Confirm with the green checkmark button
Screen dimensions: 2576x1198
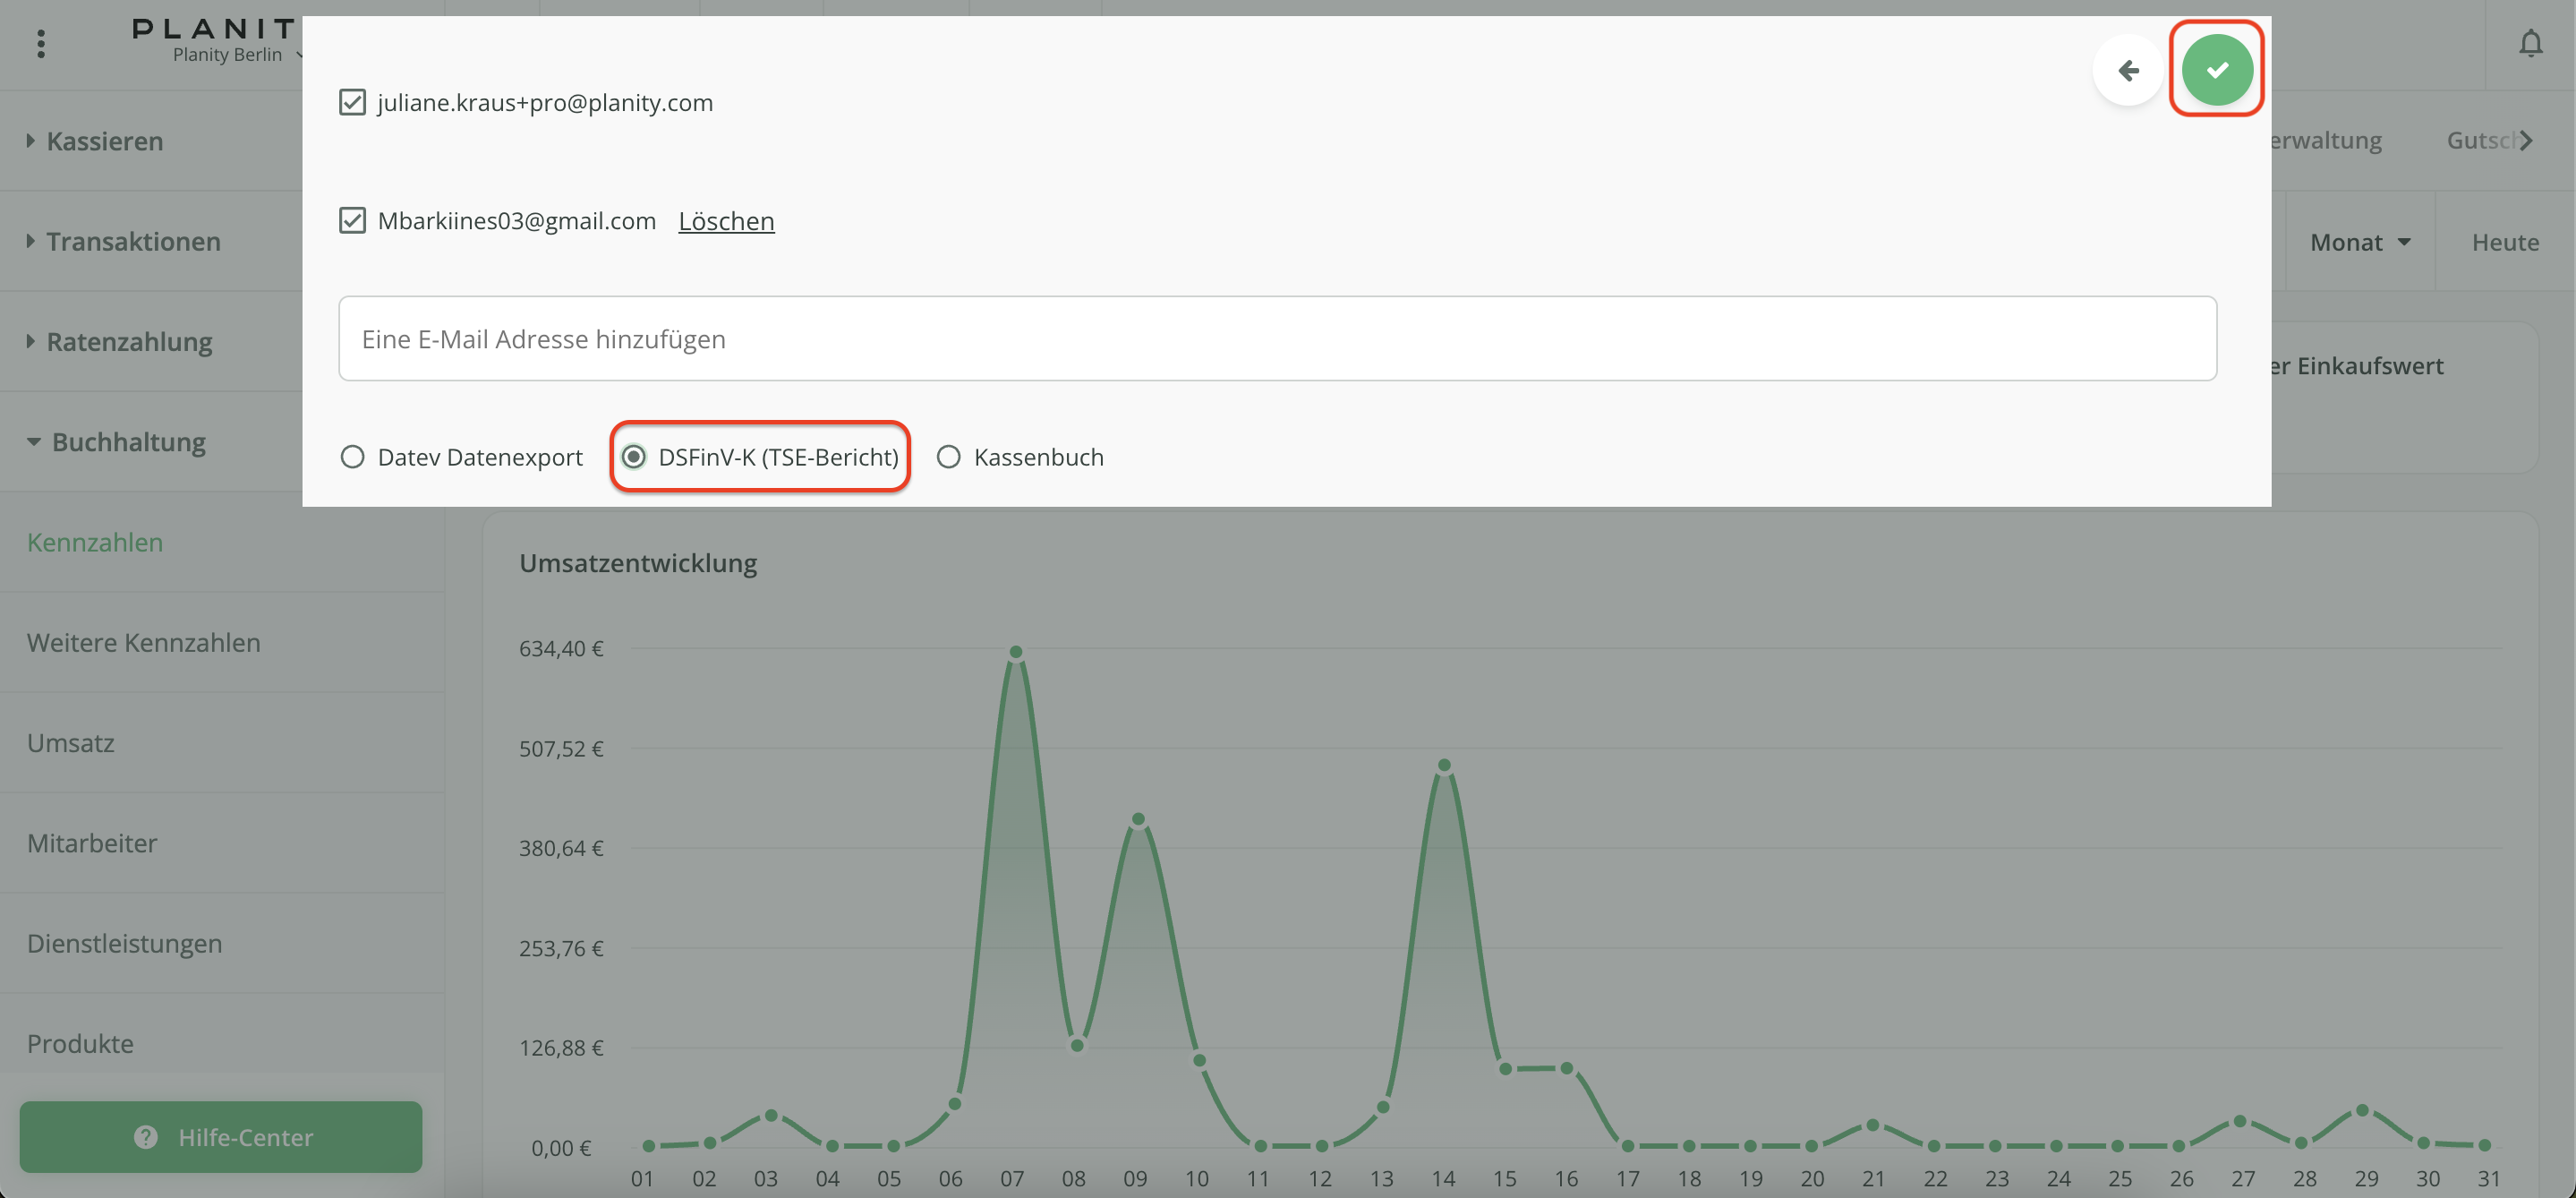click(2216, 69)
